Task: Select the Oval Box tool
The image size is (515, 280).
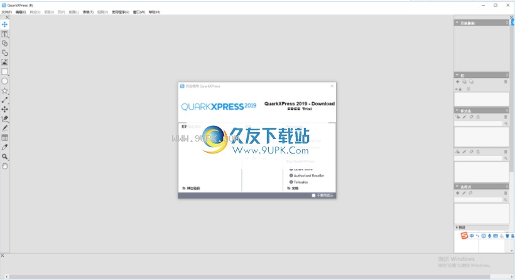Action: 4,81
